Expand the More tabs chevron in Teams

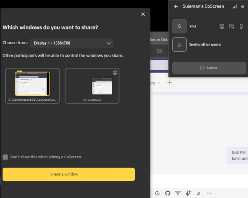click(x=159, y=83)
